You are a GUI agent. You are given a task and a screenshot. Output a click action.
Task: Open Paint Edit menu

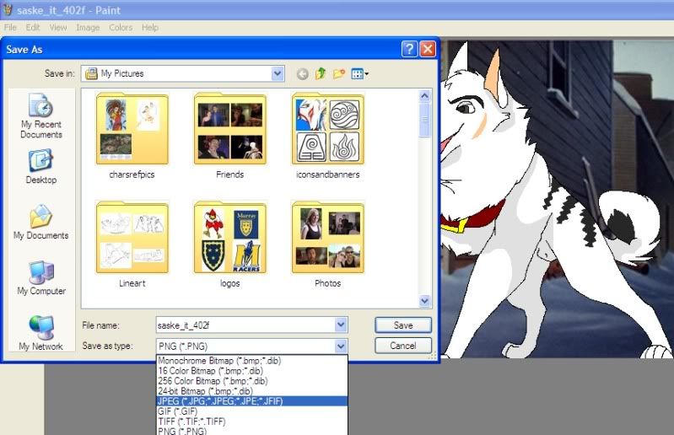(x=33, y=28)
